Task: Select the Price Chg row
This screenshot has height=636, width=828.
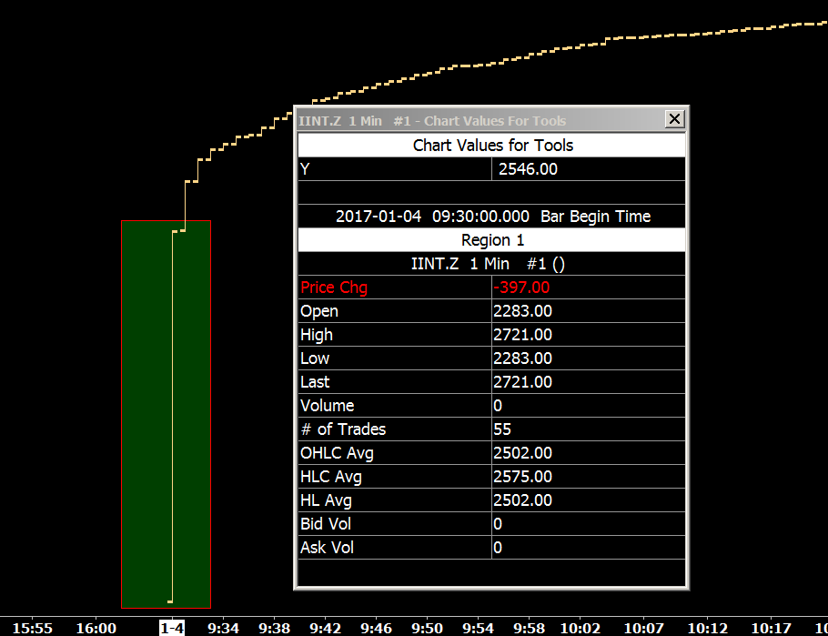Action: tap(491, 288)
